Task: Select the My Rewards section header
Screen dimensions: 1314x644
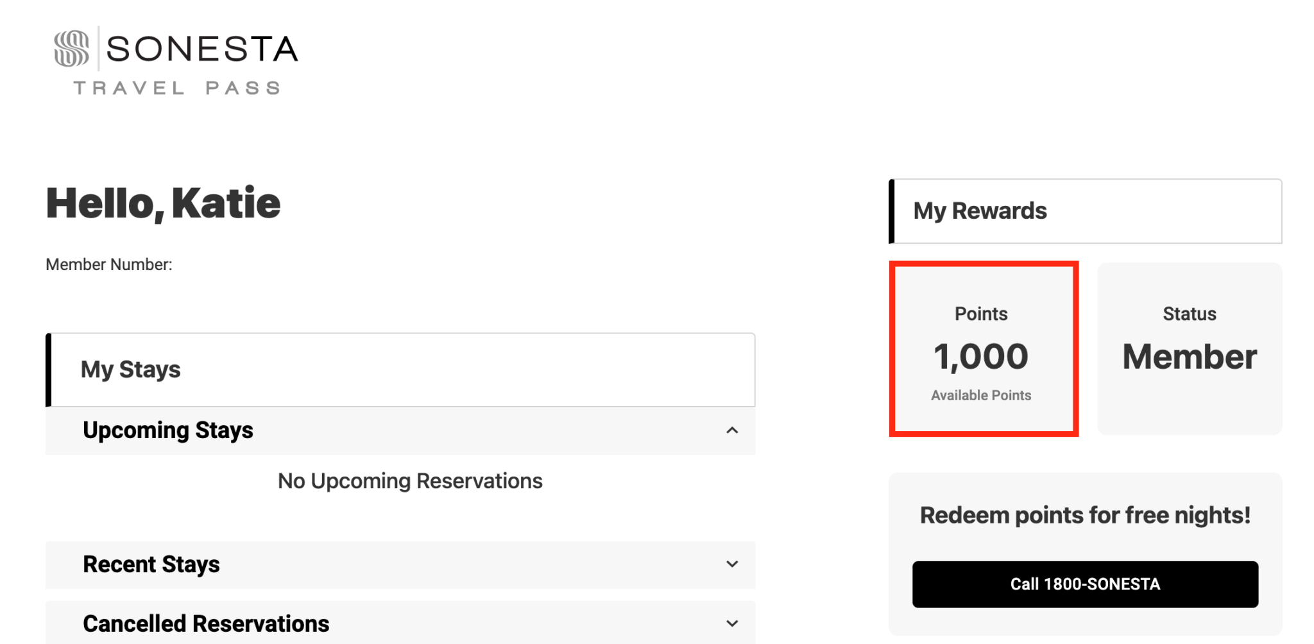Action: (980, 211)
